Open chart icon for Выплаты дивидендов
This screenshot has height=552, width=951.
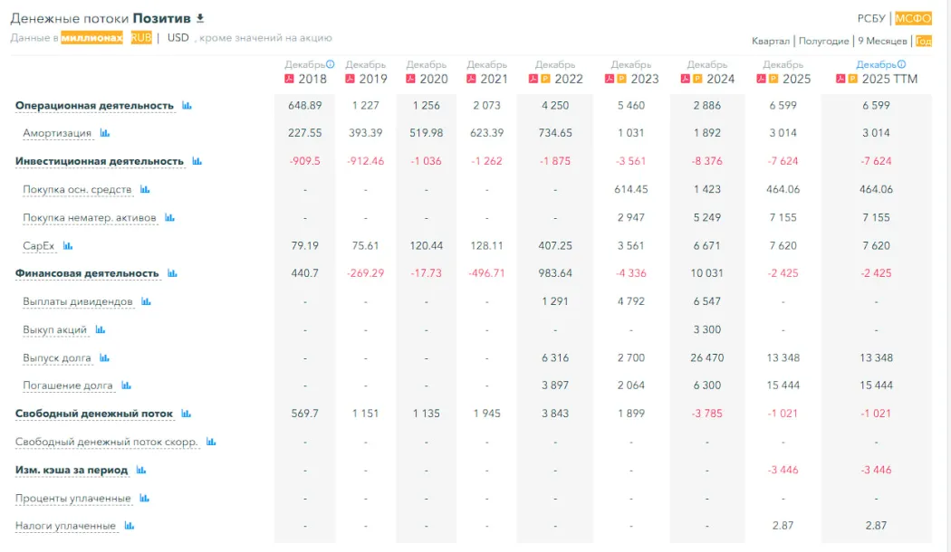coord(146,301)
